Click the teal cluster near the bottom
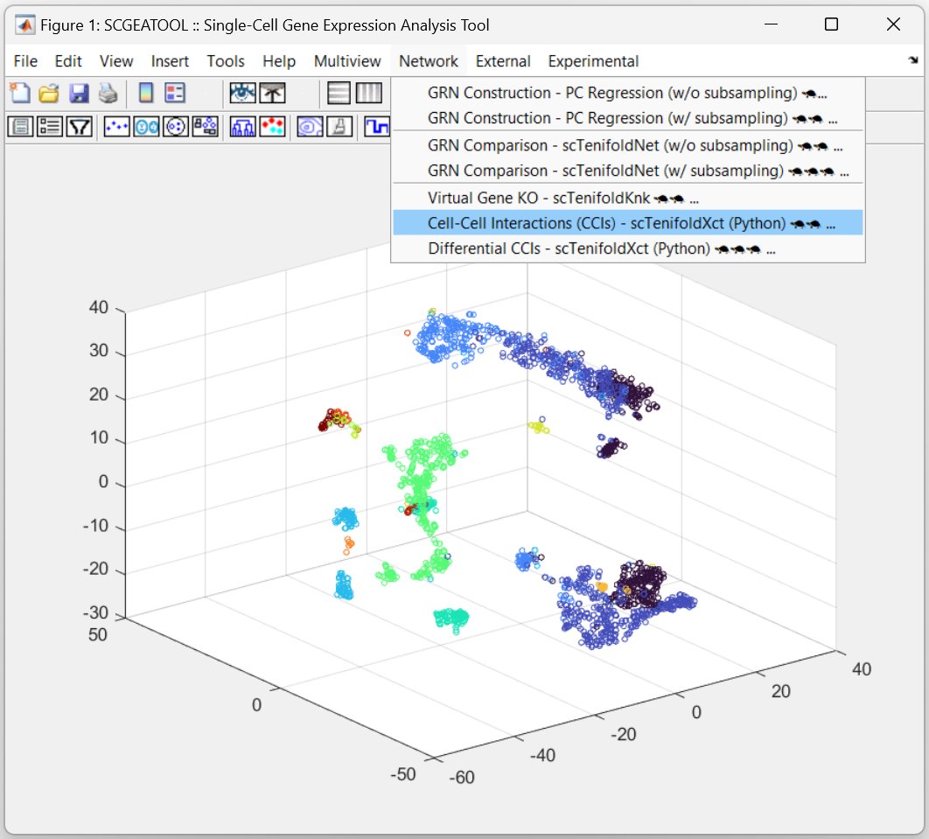Screen dimensions: 929x839 coord(451,619)
